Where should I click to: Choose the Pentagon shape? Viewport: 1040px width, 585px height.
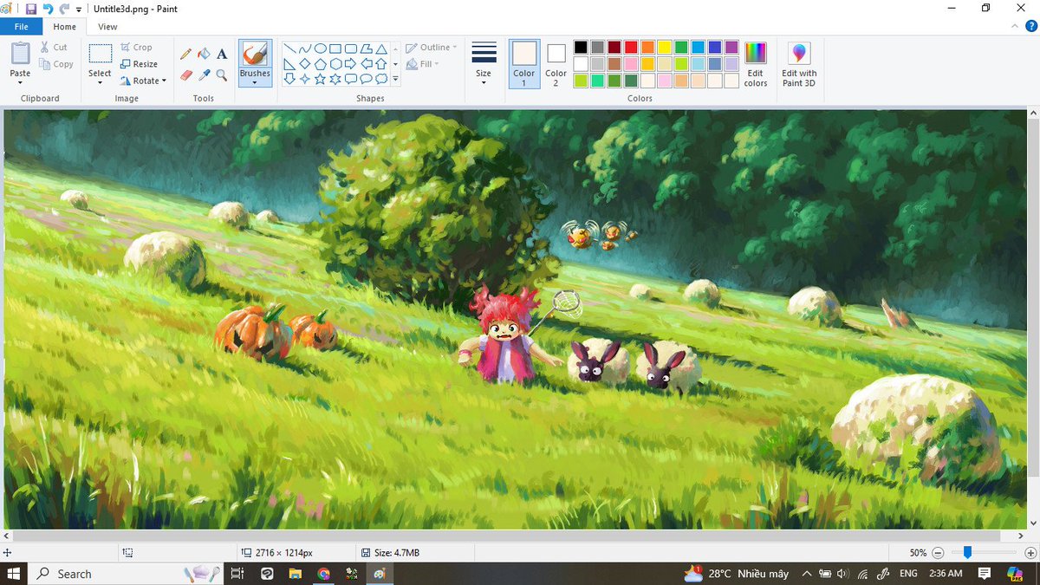tap(320, 63)
